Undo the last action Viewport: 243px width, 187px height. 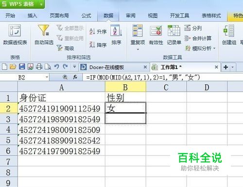(x=57, y=66)
